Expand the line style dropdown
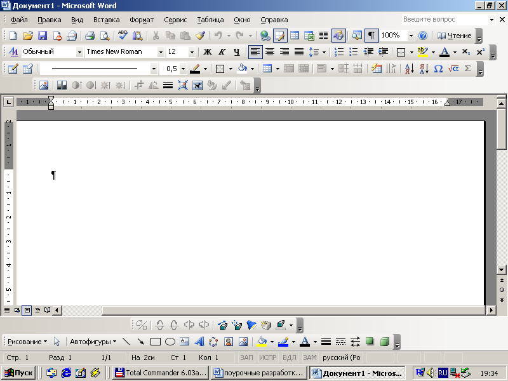This screenshot has height=381, width=508. click(154, 69)
